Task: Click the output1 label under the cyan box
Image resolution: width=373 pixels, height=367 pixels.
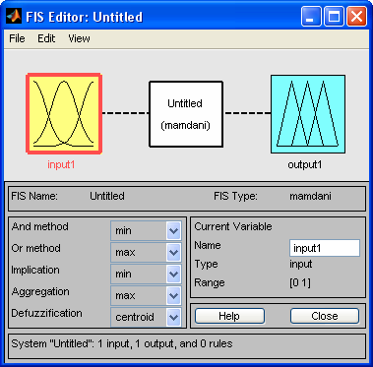Action: click(x=305, y=164)
